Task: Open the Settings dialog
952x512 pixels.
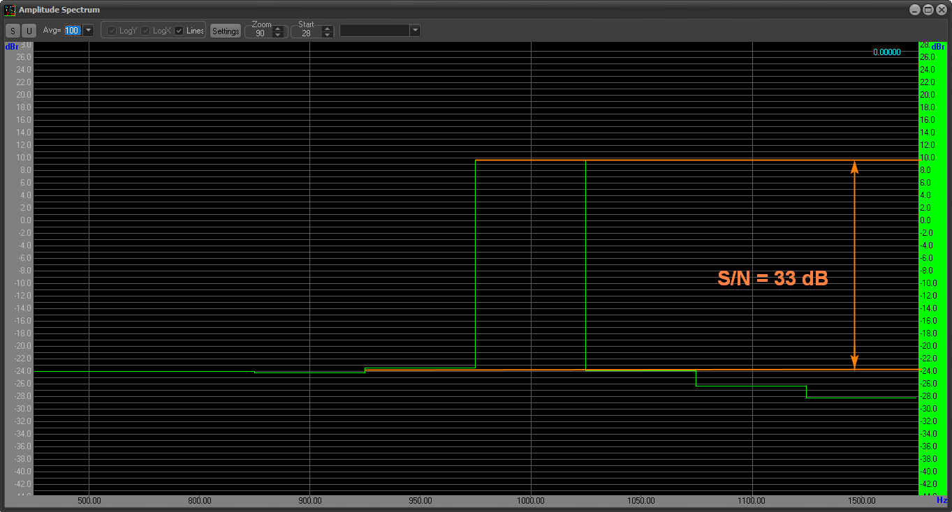Action: [x=226, y=31]
